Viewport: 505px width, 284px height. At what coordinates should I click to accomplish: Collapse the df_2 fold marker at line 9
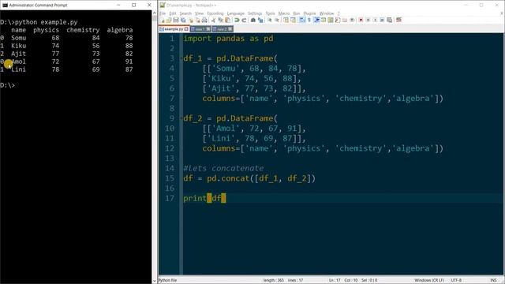pyautogui.click(x=181, y=118)
